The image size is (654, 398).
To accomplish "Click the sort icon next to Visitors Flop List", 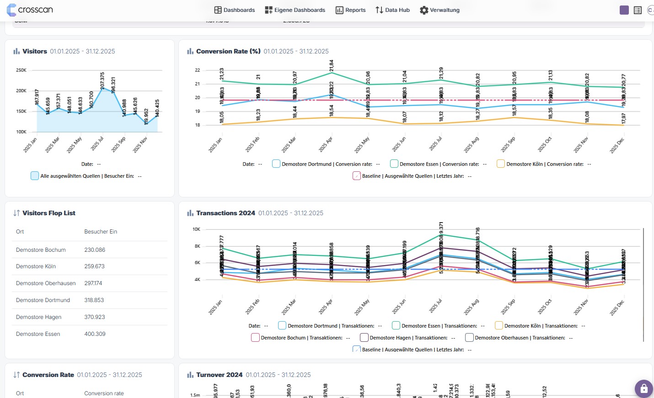I will pyautogui.click(x=16, y=213).
